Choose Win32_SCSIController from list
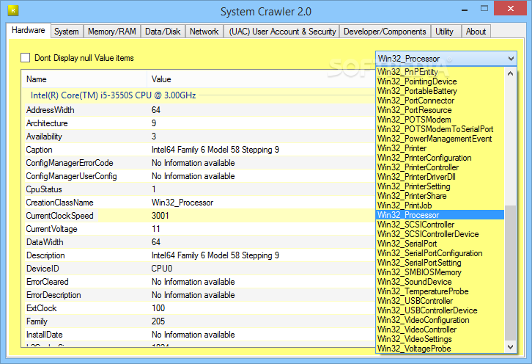This screenshot has height=364, width=532. 440,225
